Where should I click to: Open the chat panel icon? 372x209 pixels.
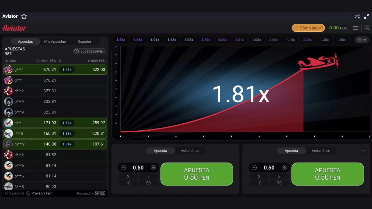[367, 28]
